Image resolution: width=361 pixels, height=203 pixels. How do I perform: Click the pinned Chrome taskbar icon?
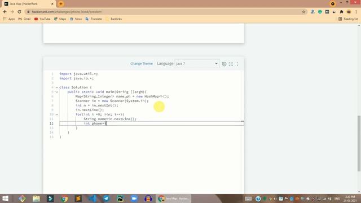64,198
